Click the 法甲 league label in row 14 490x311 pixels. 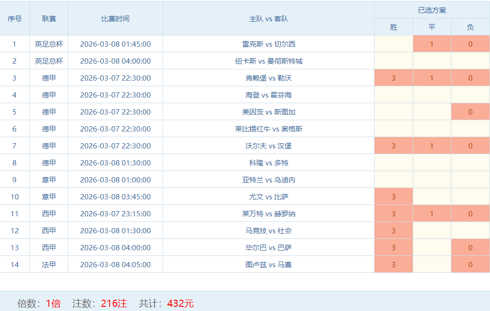pos(49,265)
